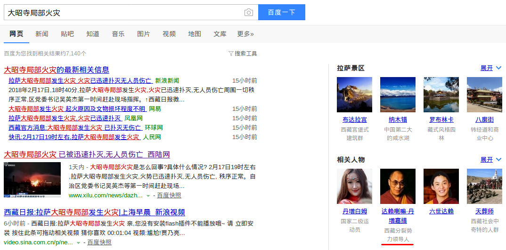The width and height of the screenshot is (506, 250).
Task: Open the 八廓街 text link
Action: point(484,120)
